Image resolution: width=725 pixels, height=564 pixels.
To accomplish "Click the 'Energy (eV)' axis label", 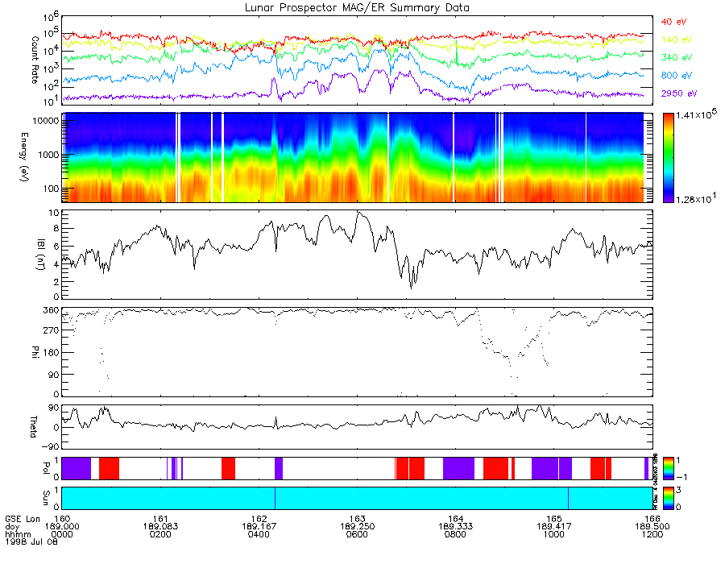I will [x=24, y=157].
